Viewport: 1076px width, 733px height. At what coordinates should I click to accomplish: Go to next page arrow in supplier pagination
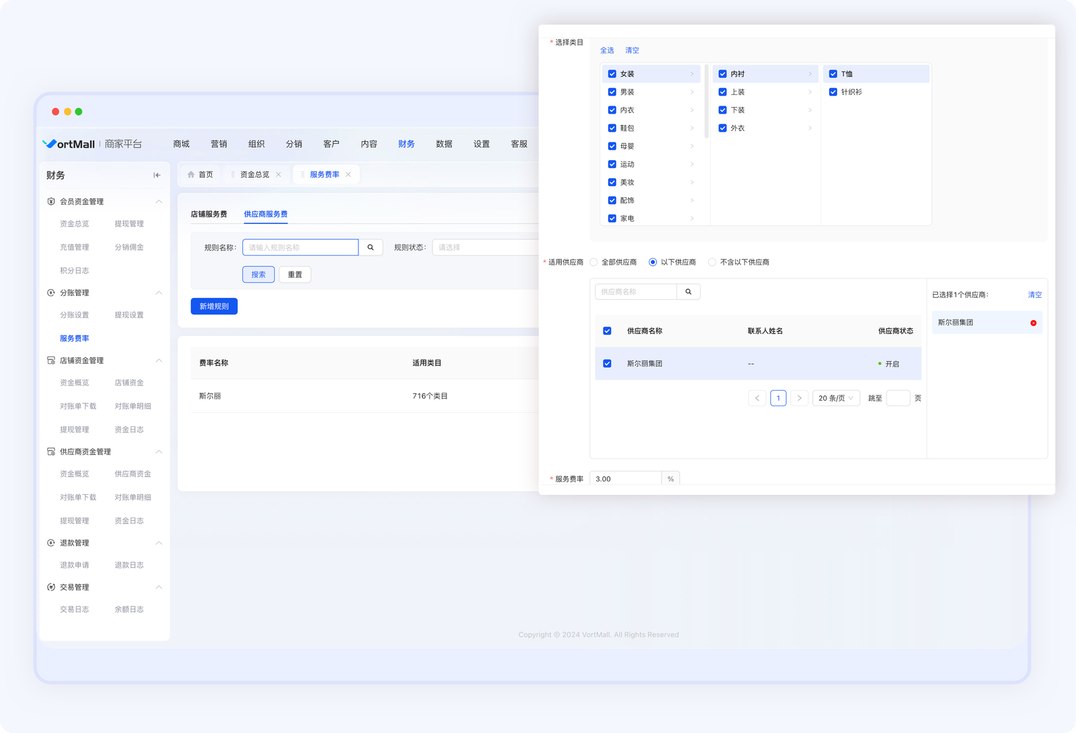799,398
